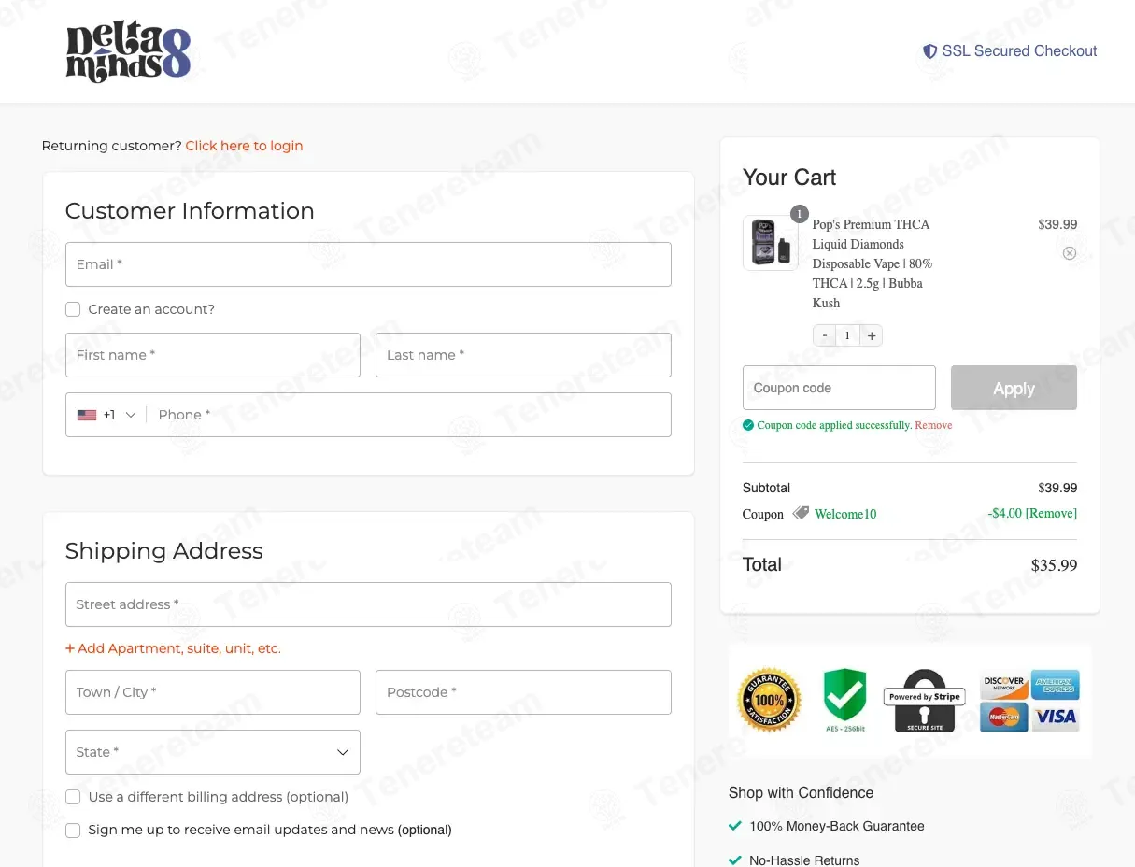
Task: Click the Click here to login link
Action: pos(244,146)
